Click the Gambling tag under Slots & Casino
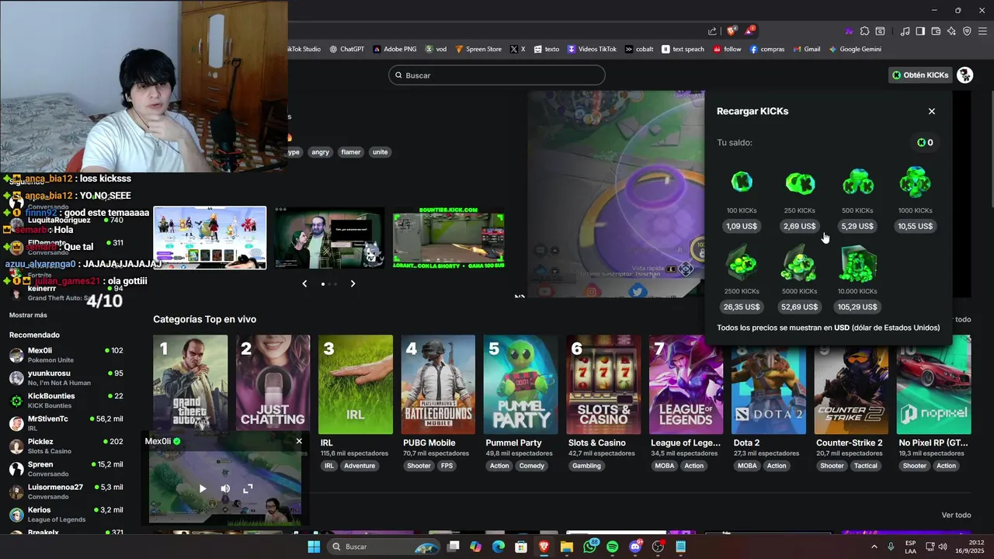Screen dimensions: 994x559 pyautogui.click(x=586, y=466)
